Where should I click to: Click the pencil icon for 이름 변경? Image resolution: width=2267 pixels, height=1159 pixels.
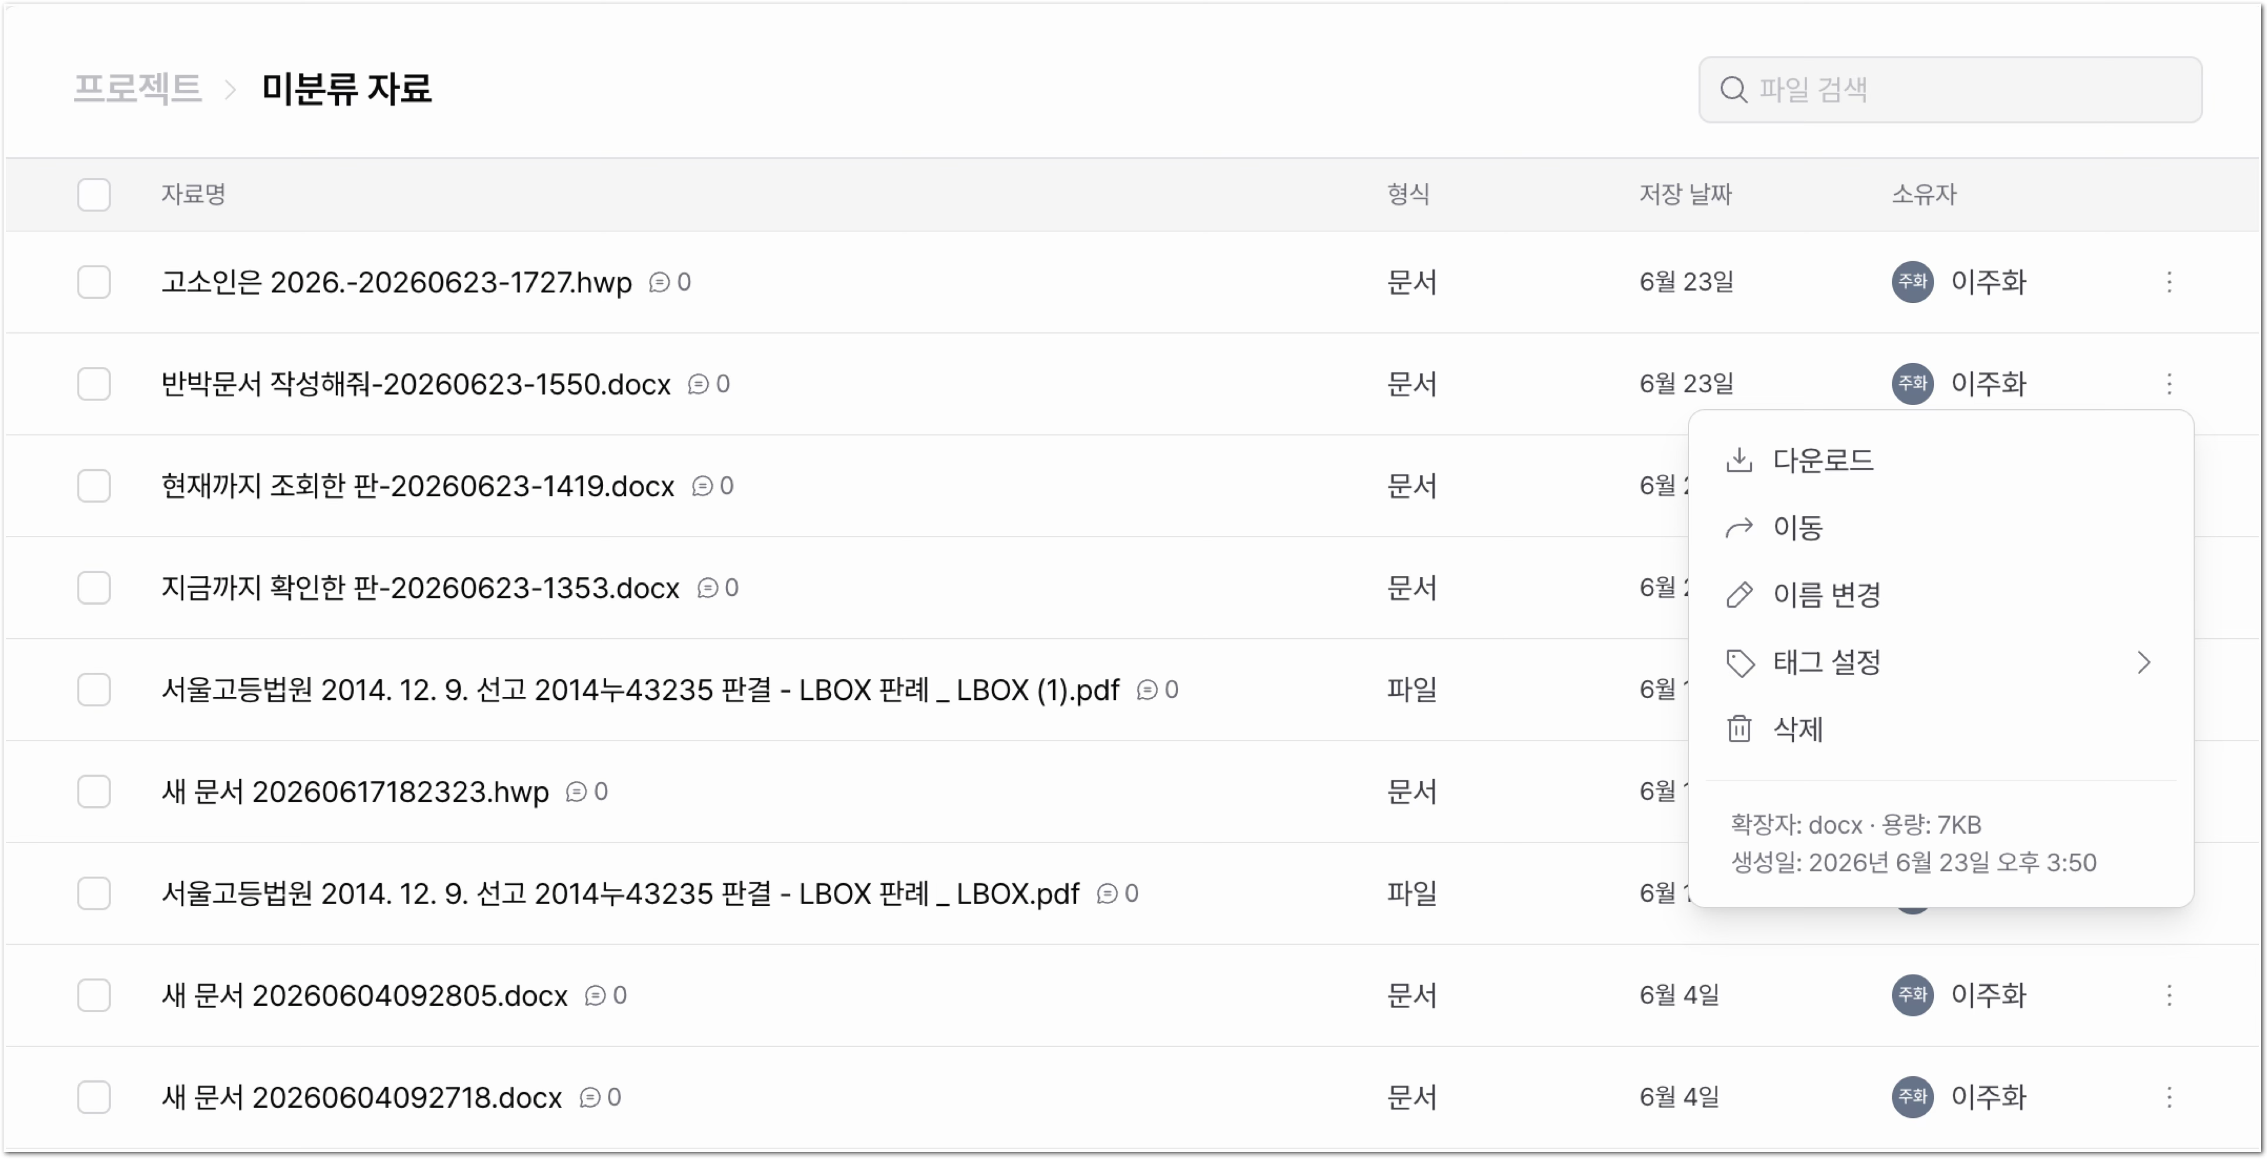tap(1739, 595)
